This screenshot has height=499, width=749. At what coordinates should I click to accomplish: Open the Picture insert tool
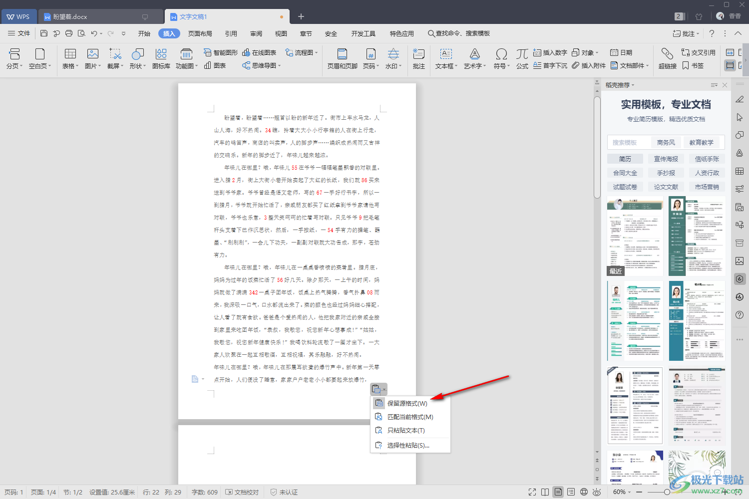[x=92, y=54]
